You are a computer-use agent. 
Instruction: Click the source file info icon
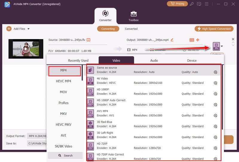coord(88,40)
